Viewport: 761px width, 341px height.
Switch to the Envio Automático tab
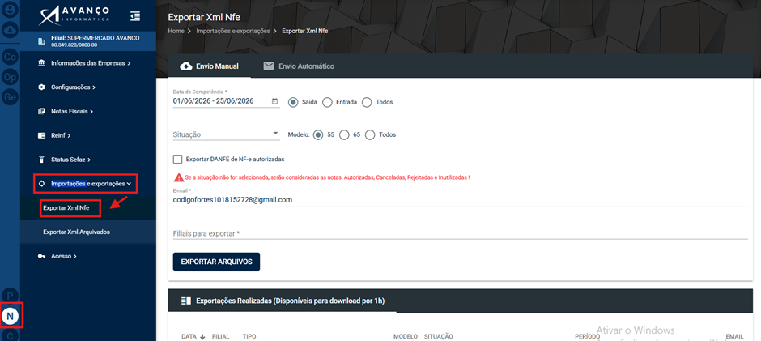(x=299, y=66)
